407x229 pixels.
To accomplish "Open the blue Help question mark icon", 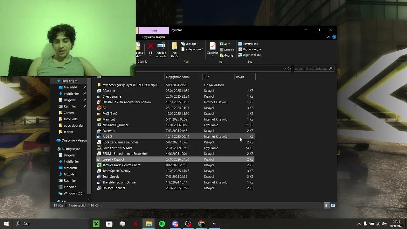I will point(334,37).
